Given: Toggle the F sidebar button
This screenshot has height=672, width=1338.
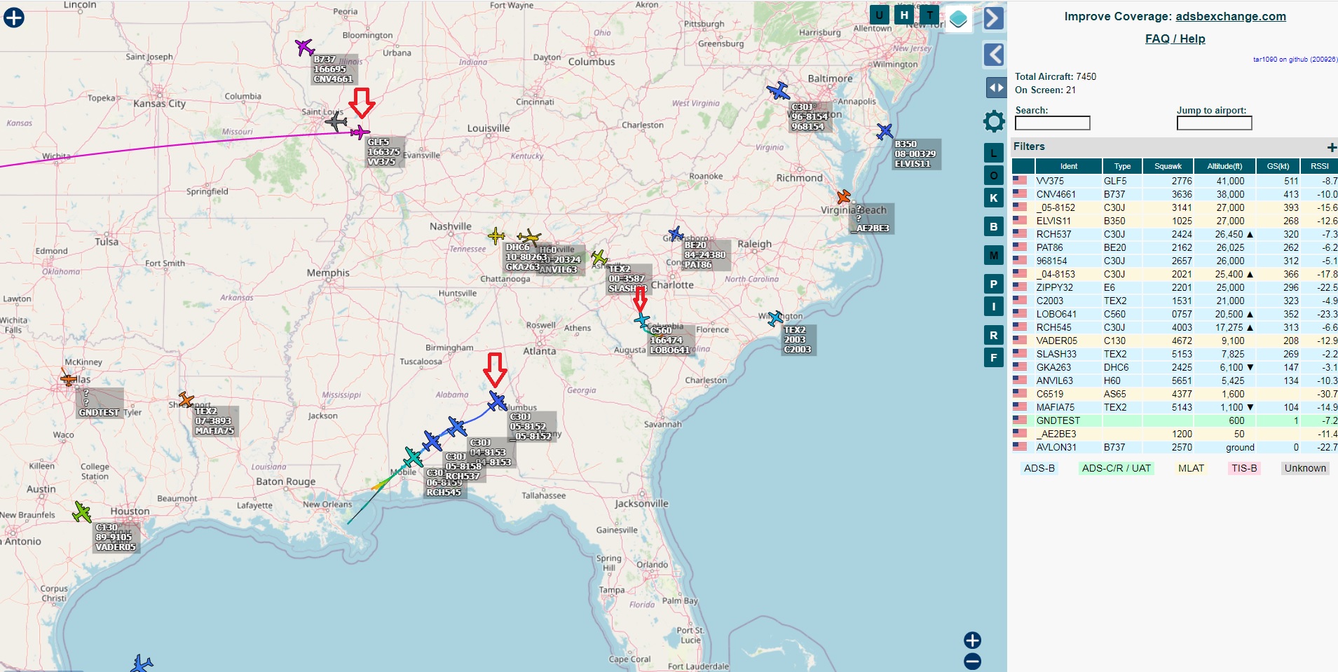Looking at the screenshot, I should coord(993,357).
